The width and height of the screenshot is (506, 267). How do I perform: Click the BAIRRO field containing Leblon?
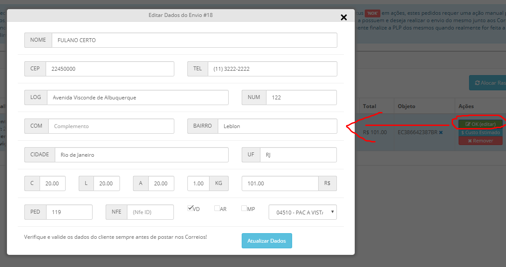point(277,126)
